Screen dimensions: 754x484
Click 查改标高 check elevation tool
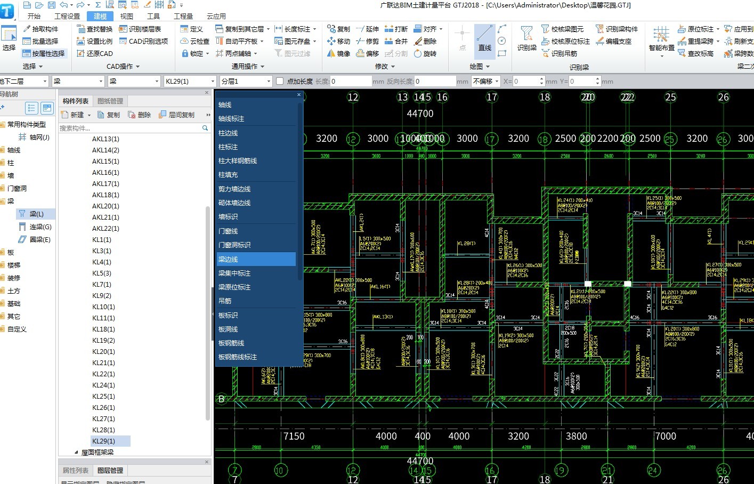pos(695,53)
